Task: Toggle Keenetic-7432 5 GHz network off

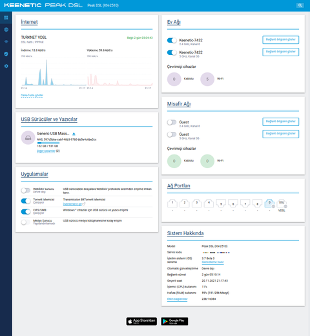Action: pyautogui.click(x=172, y=52)
